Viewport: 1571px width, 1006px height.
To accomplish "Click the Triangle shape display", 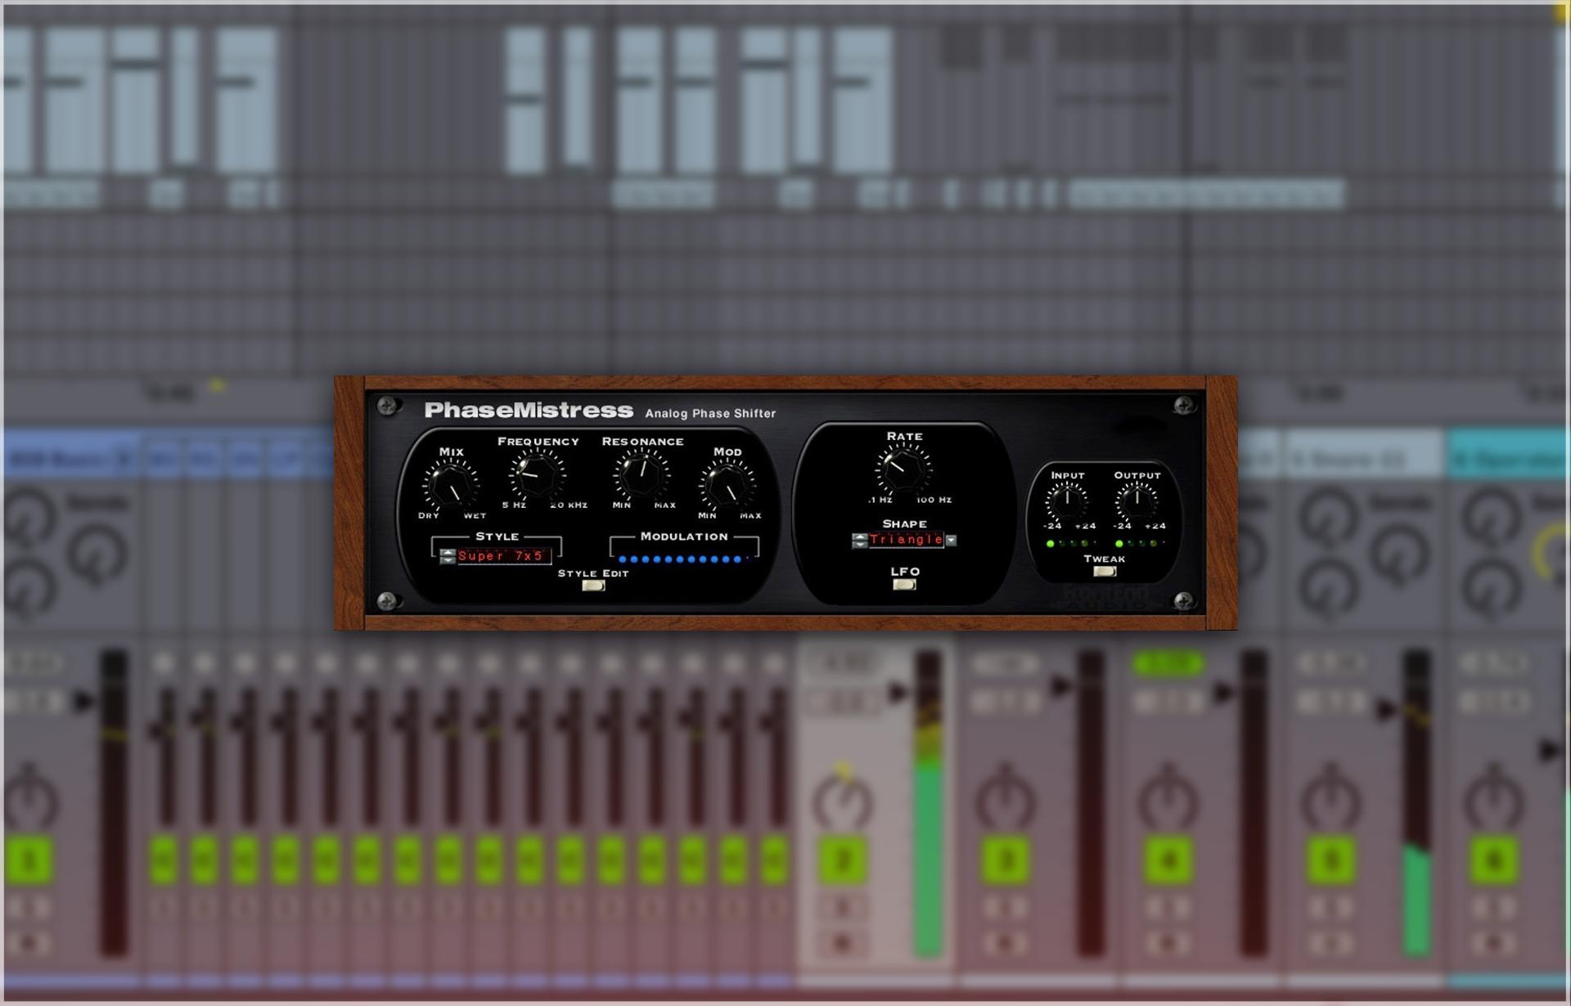I will tap(906, 540).
